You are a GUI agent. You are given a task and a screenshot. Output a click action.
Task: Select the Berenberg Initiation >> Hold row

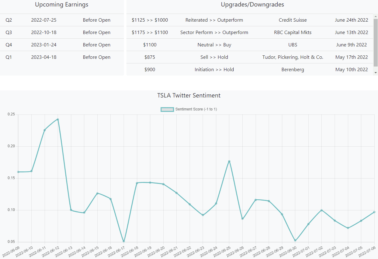pos(250,70)
